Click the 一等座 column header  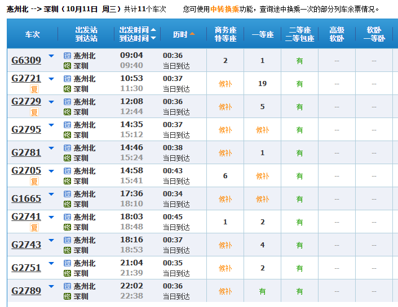coord(263,34)
